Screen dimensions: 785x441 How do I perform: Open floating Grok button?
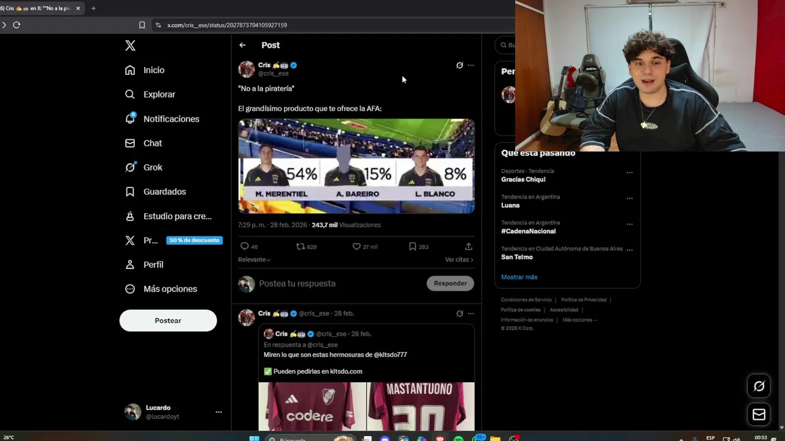tap(759, 386)
